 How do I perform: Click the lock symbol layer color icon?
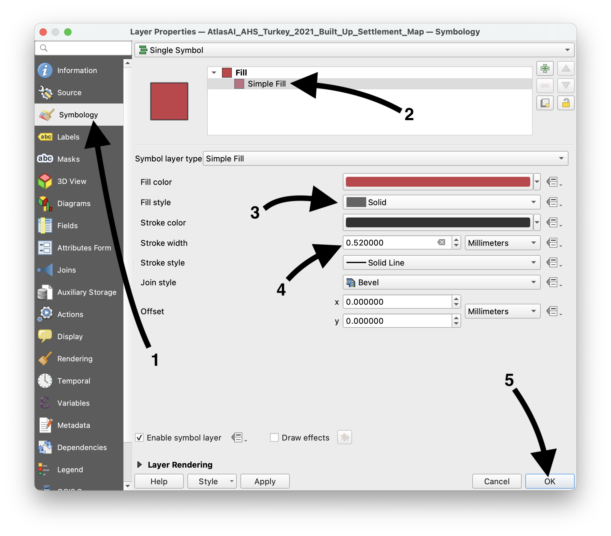[x=566, y=103]
